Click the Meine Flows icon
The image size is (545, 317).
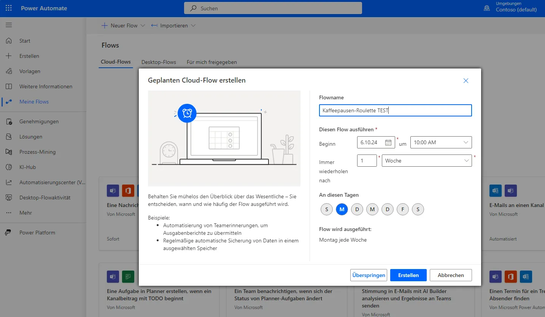9,102
